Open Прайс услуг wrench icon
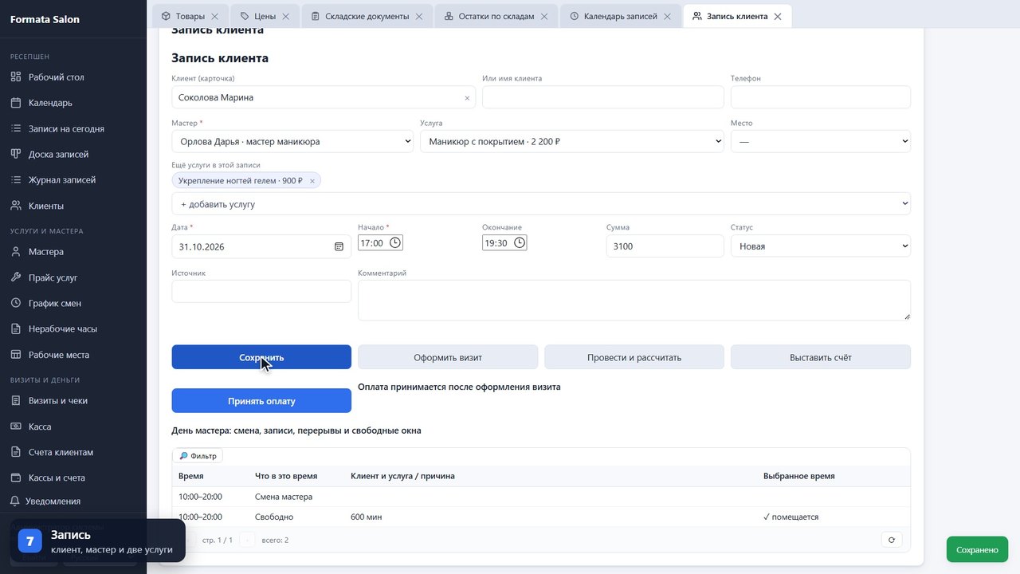 click(15, 277)
